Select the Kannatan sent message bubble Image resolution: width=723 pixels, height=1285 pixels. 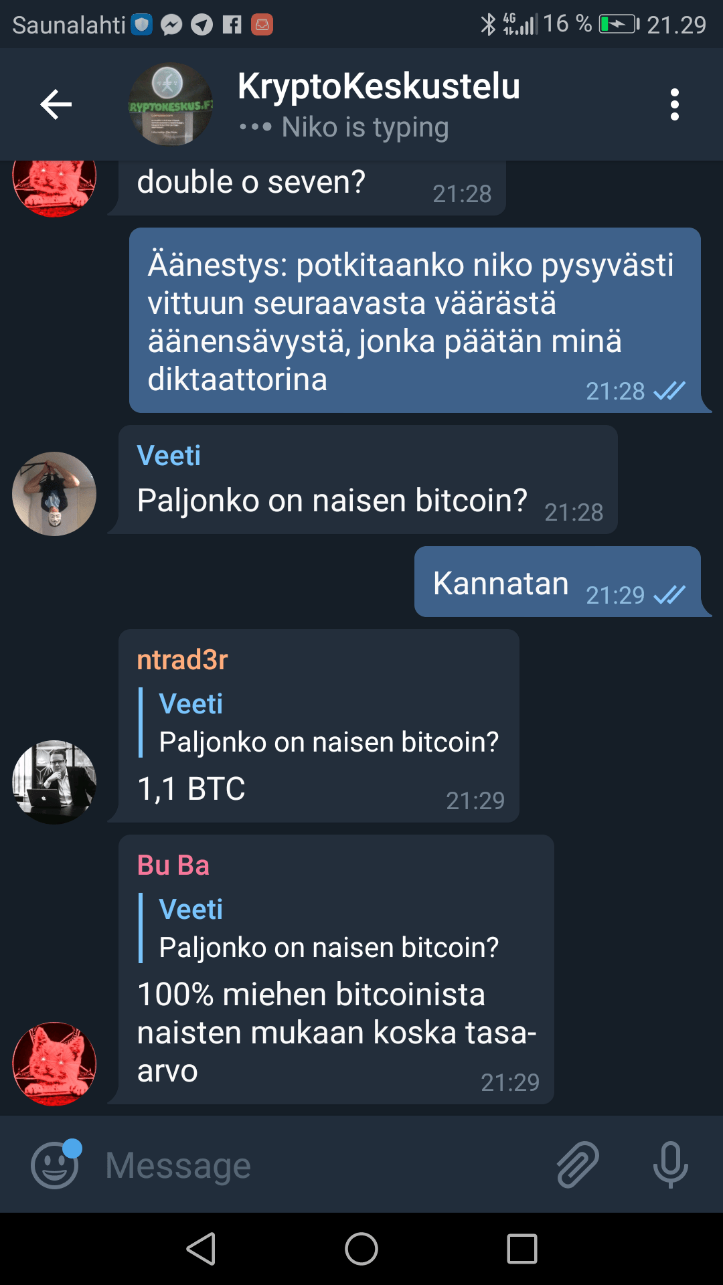pos(558,582)
